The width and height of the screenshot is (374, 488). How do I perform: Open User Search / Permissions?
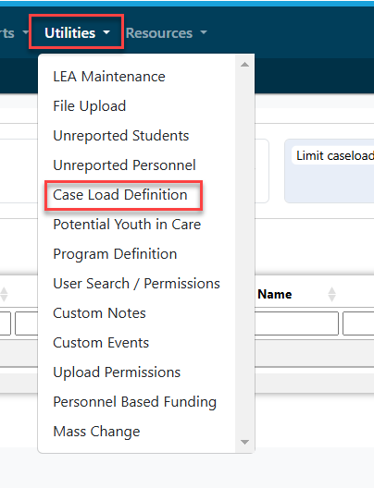point(136,284)
